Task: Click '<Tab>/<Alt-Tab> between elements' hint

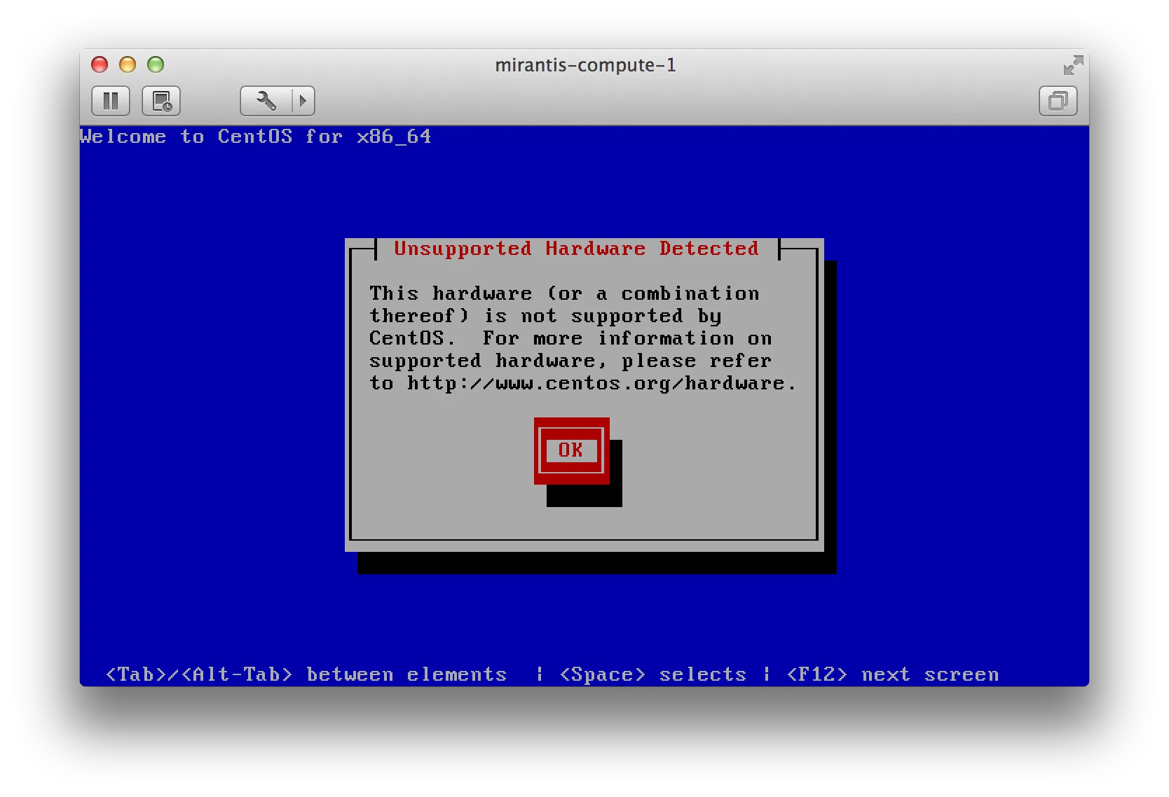Action: tap(306, 674)
